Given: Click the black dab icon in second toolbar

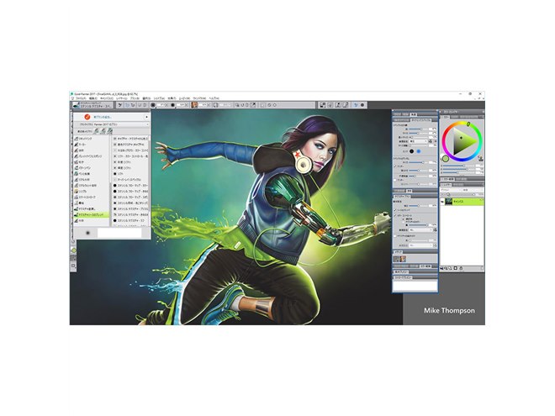Looking at the screenshot, I should click(x=362, y=105).
